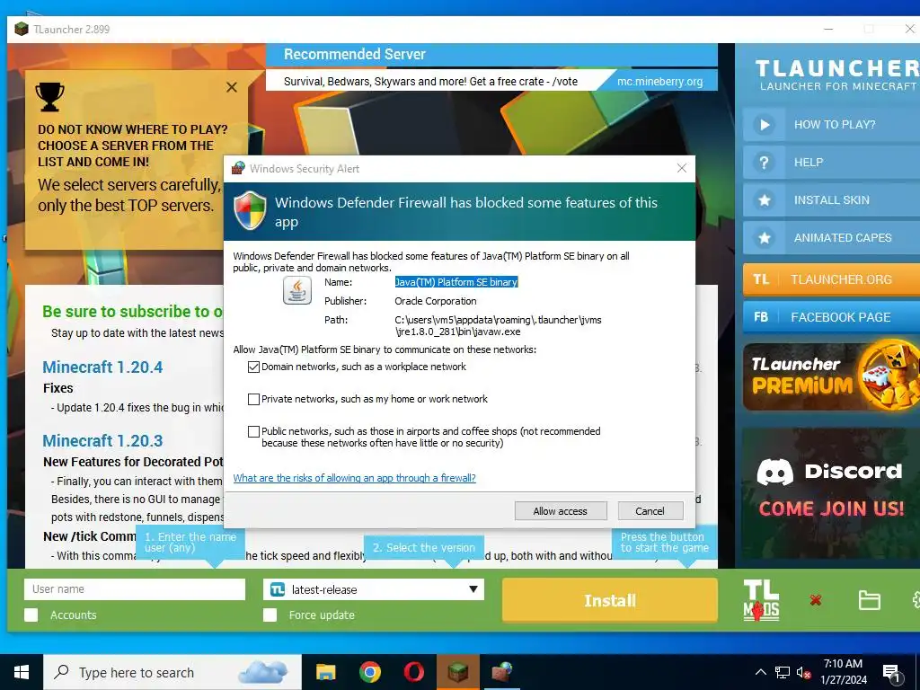Open Facebook Page sidebar button
Screen dimensions: 920x690
[831, 317]
